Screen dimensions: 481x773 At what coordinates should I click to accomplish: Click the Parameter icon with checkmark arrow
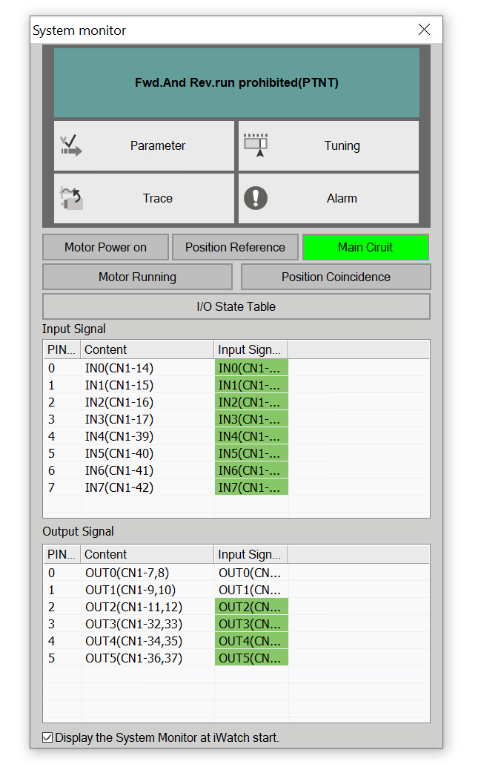(71, 145)
